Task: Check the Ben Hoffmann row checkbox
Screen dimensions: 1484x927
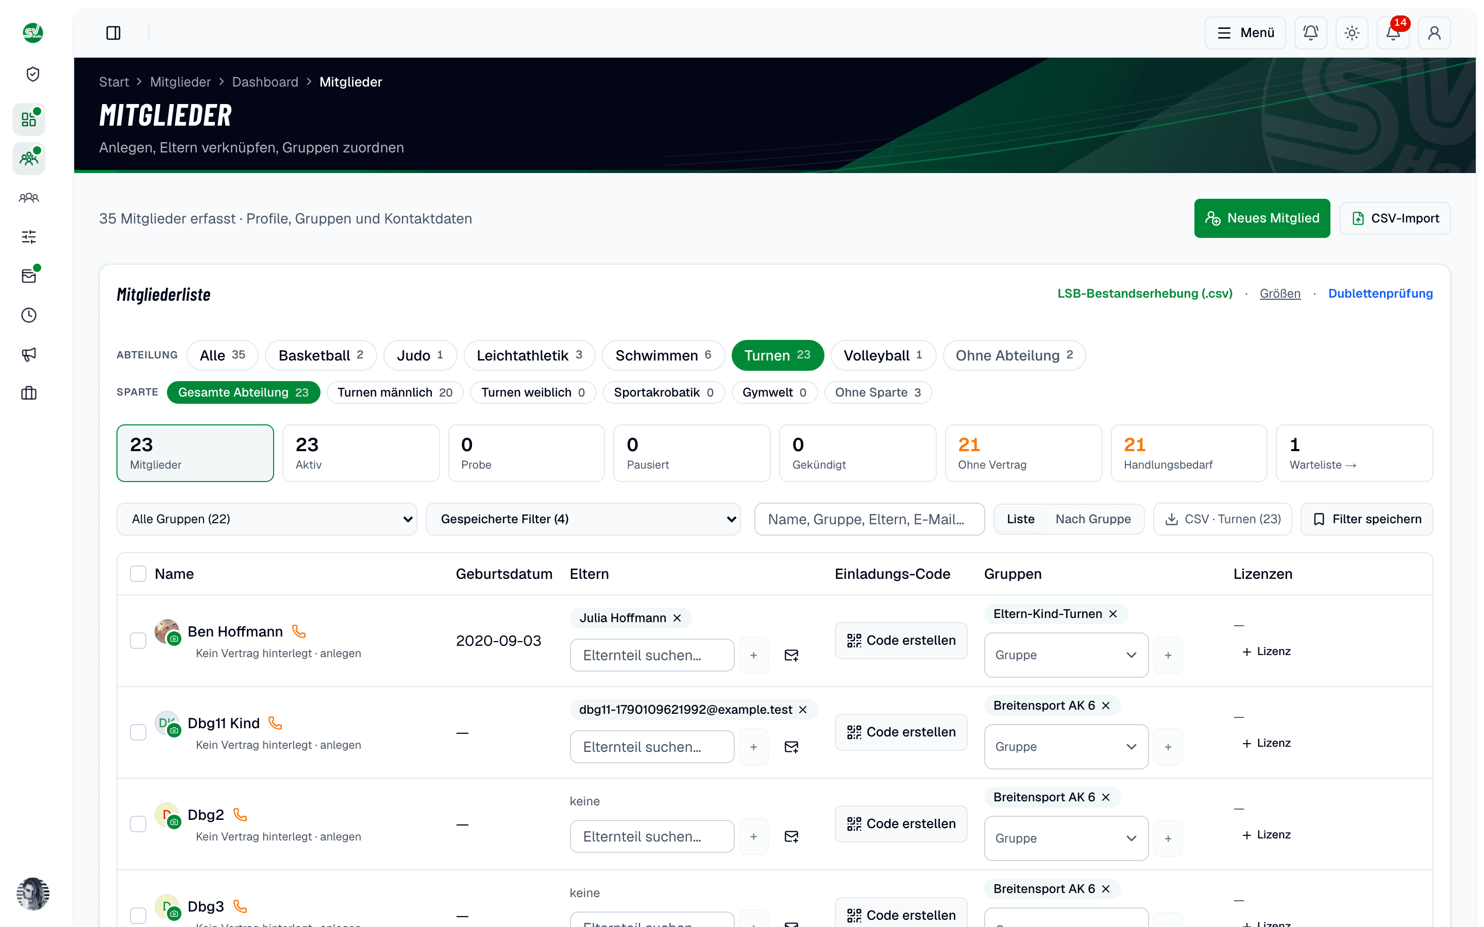Action: [138, 641]
